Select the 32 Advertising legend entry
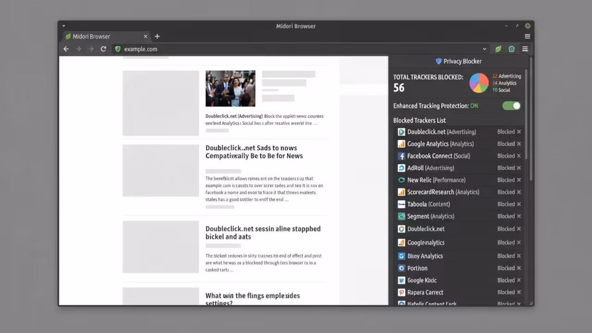The width and height of the screenshot is (592, 333). tap(506, 76)
